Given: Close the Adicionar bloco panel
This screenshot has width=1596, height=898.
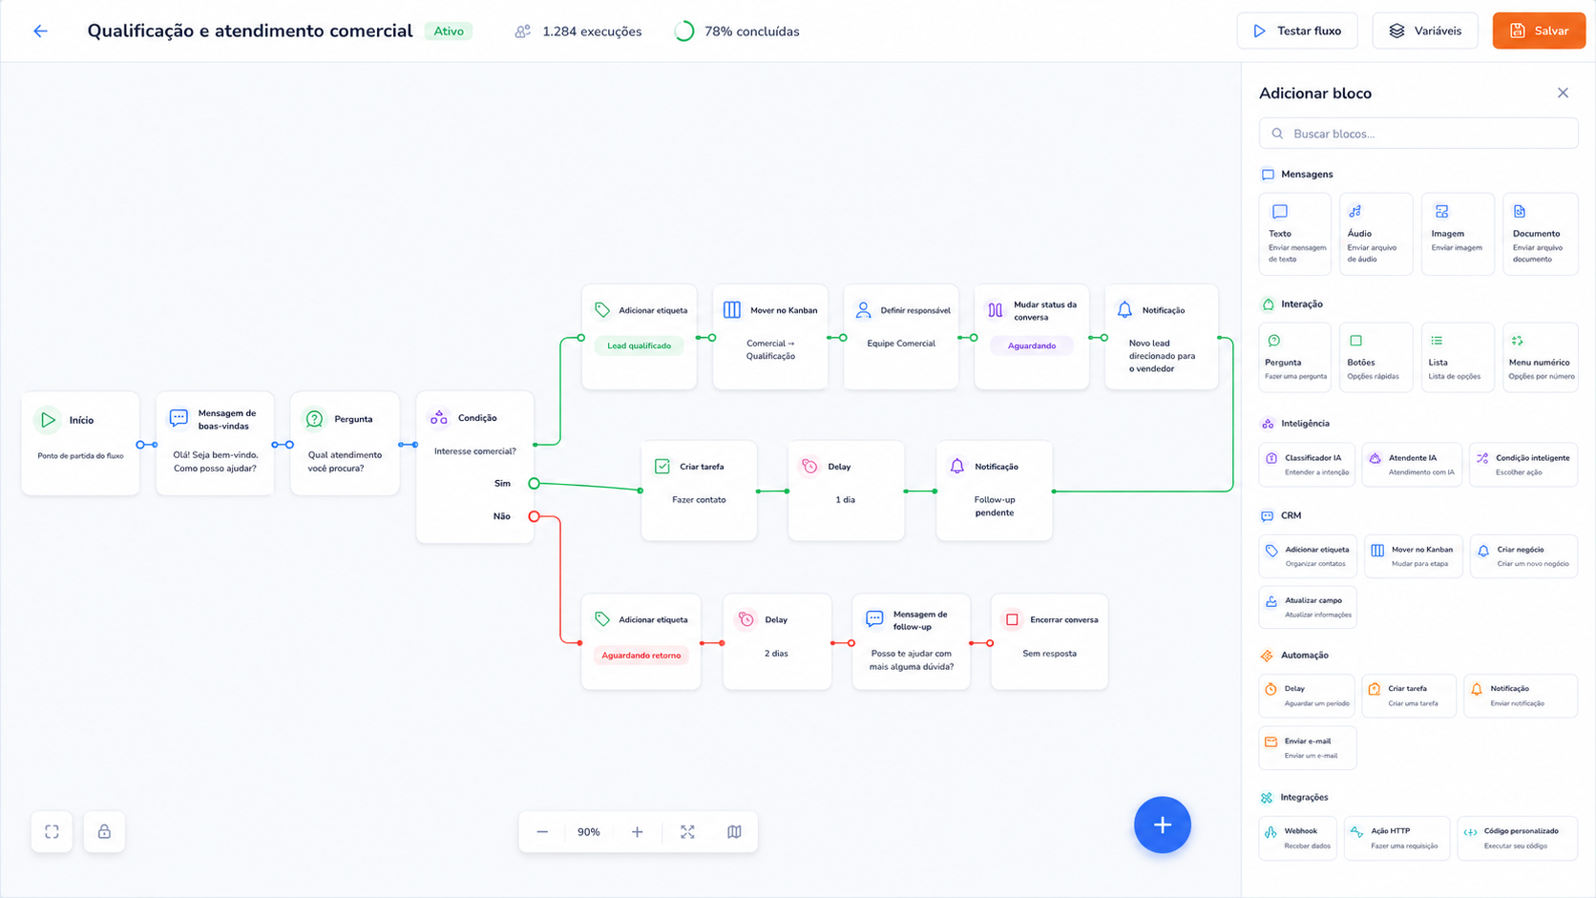Looking at the screenshot, I should (x=1563, y=93).
